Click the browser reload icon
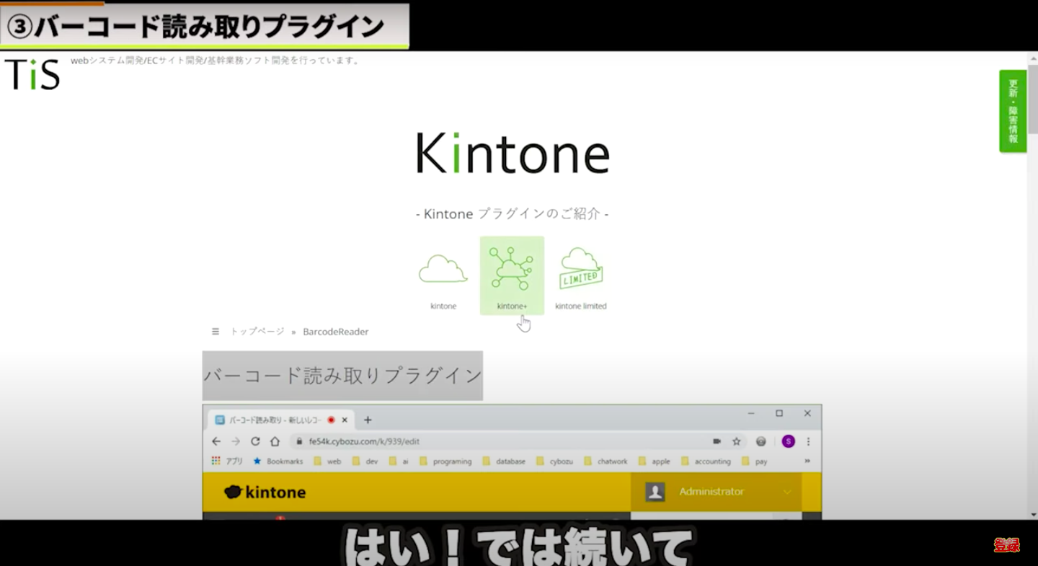 tap(255, 441)
